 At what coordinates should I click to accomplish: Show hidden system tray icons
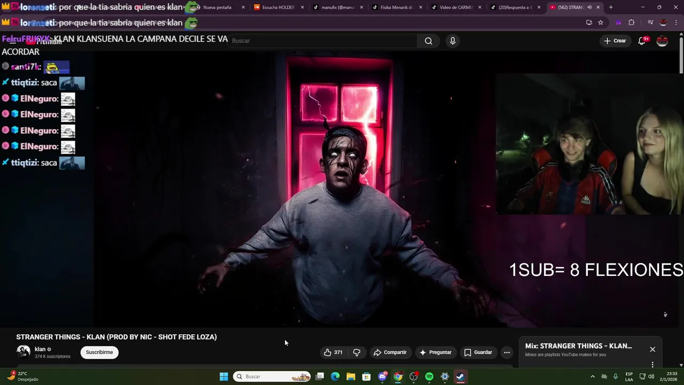(592, 376)
